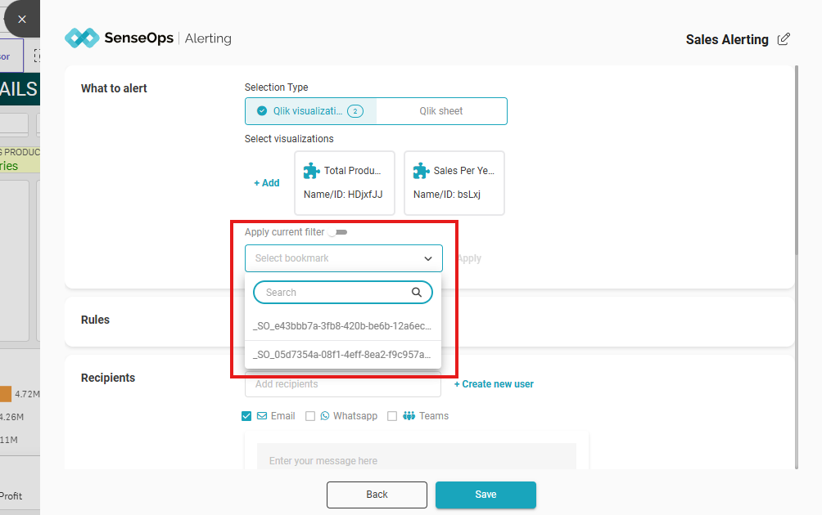Open the Select bookmark dropdown
The width and height of the screenshot is (822, 515).
click(343, 258)
